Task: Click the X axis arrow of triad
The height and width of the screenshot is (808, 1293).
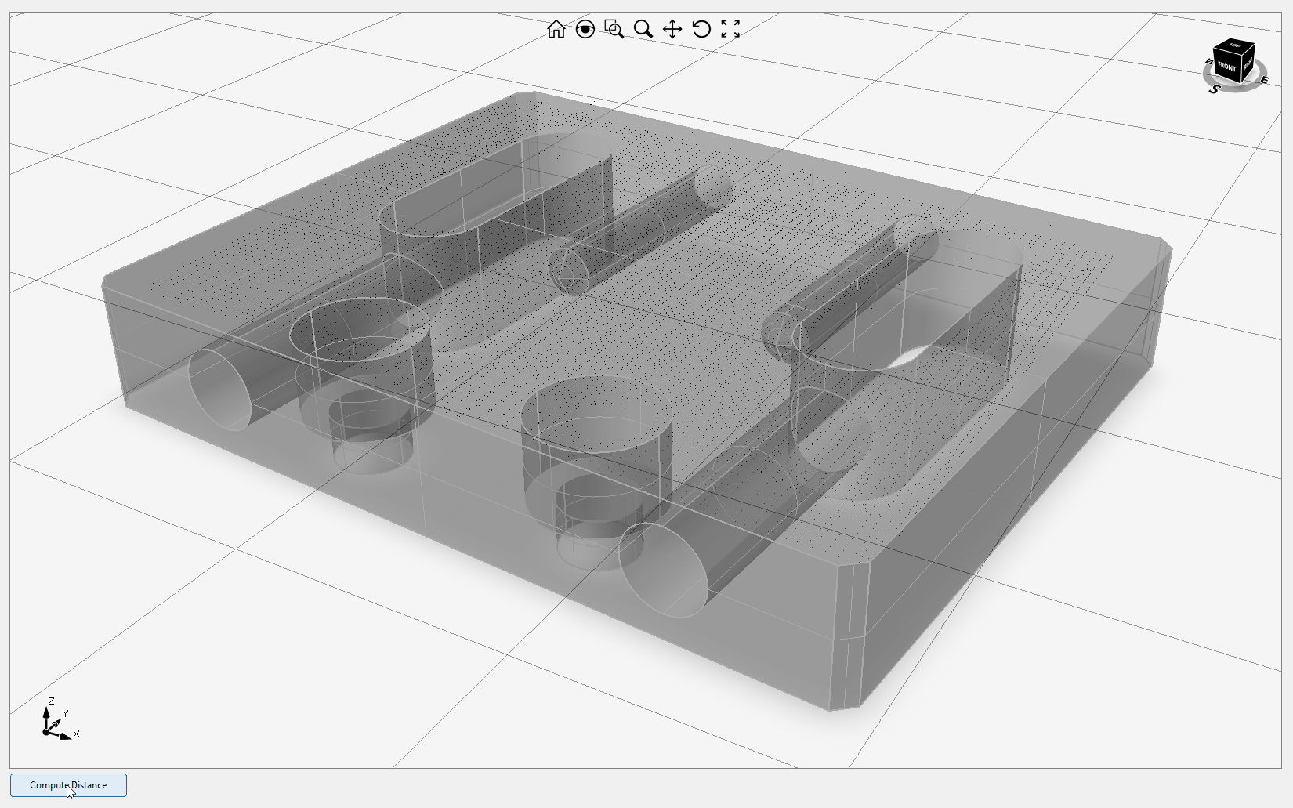Action: tap(65, 736)
